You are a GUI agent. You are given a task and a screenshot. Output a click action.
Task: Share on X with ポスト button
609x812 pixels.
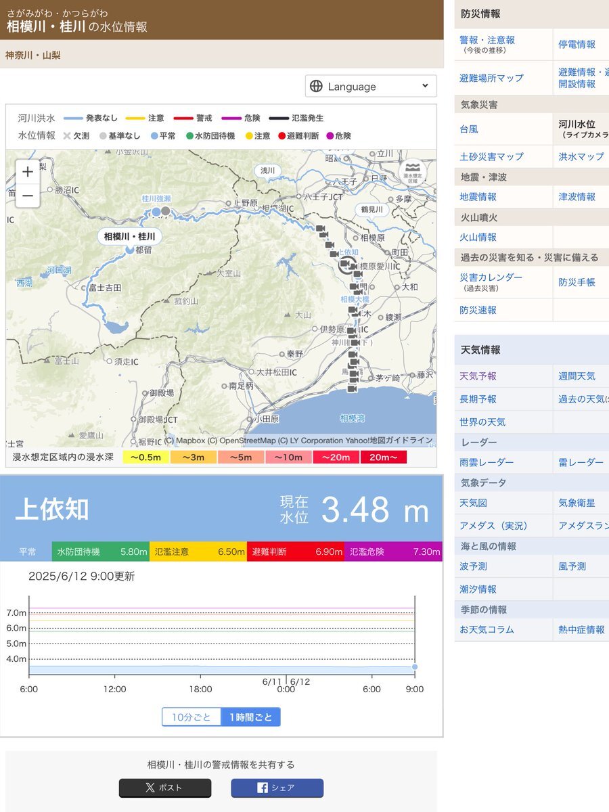click(165, 788)
